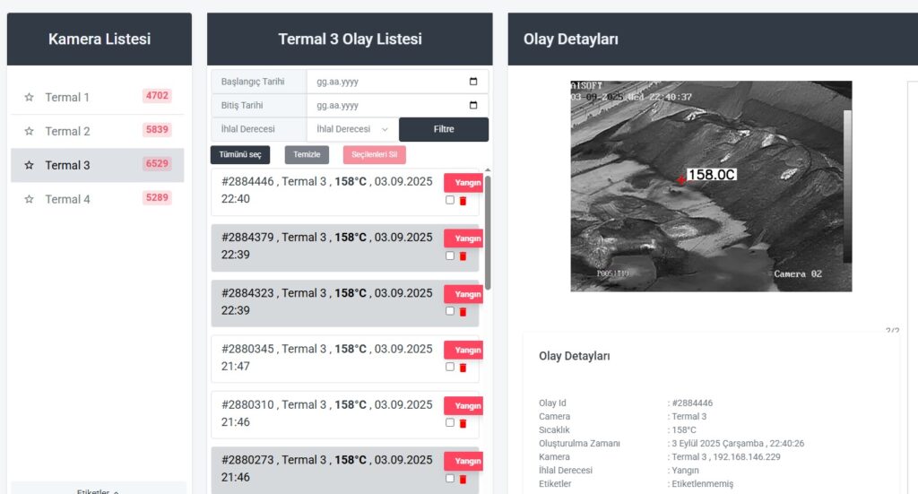
Task: Select Termal 3 in the camera list
Action: tap(68, 165)
